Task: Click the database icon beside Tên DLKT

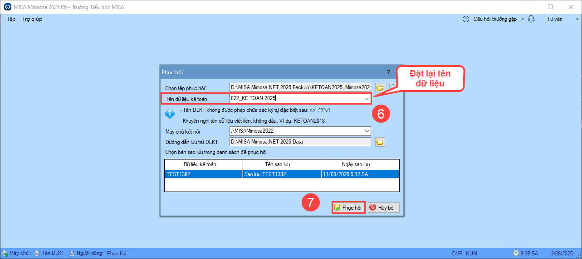Action: tap(37, 253)
